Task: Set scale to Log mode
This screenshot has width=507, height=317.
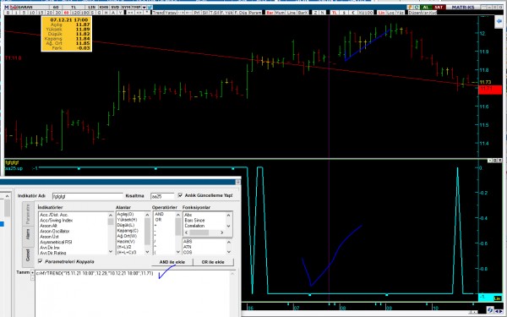Action: click(x=391, y=13)
